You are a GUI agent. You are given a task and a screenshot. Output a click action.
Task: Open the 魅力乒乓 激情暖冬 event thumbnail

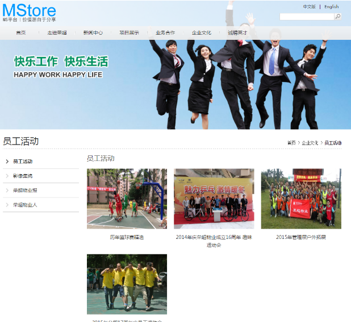tap(214, 199)
